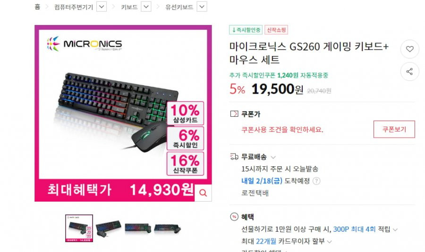Select the second keyboard thumbnail
This screenshot has height=252, width=425.
109,228
